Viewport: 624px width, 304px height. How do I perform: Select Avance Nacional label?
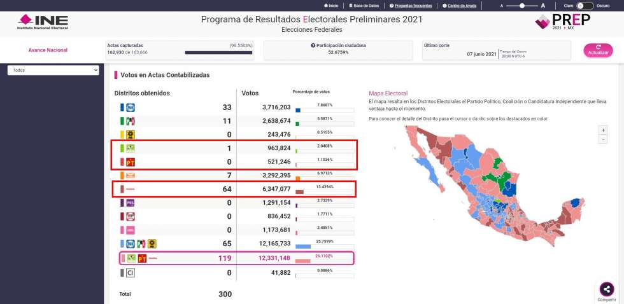point(48,50)
